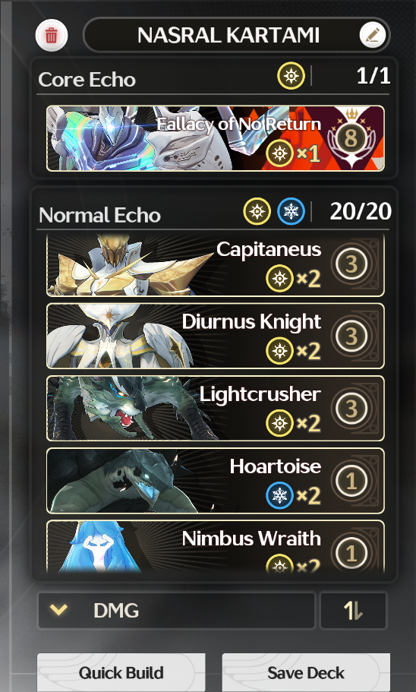Select the Nimbus Wraith echo card

click(x=216, y=546)
